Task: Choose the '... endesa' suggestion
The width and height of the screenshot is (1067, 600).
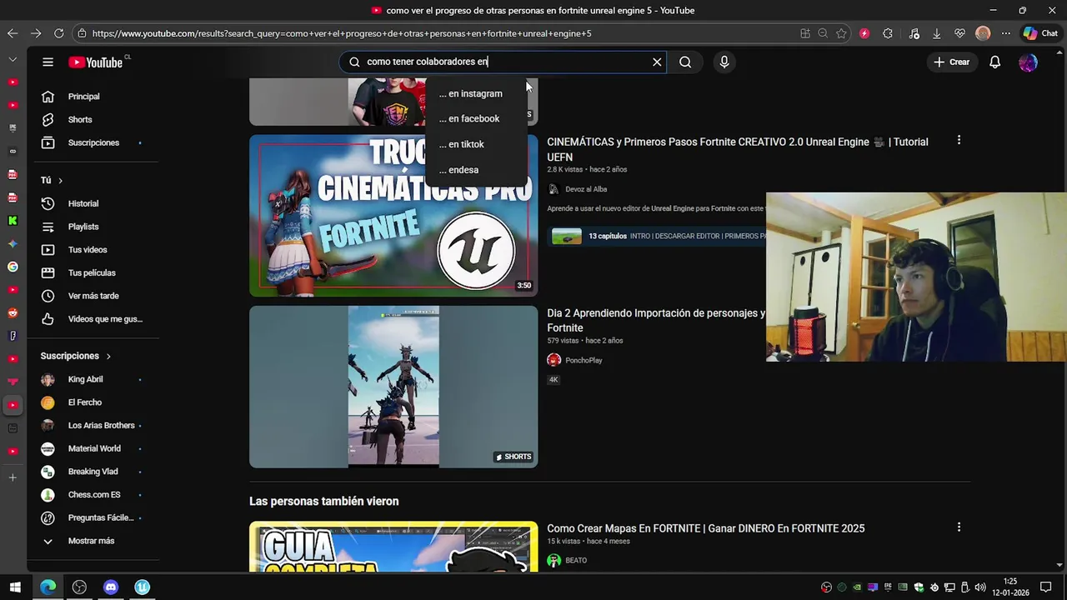Action: click(476, 170)
